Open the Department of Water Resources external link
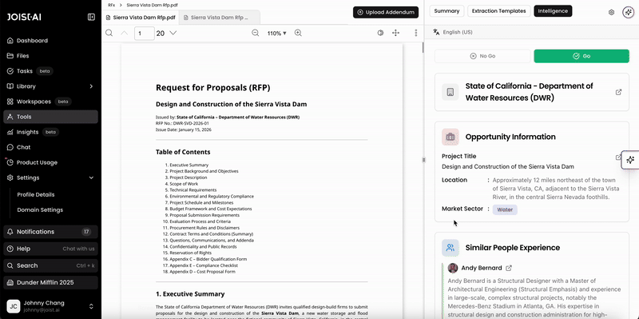 point(618,92)
